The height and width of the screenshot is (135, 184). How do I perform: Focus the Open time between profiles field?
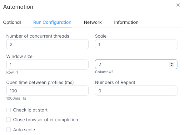point(47,91)
